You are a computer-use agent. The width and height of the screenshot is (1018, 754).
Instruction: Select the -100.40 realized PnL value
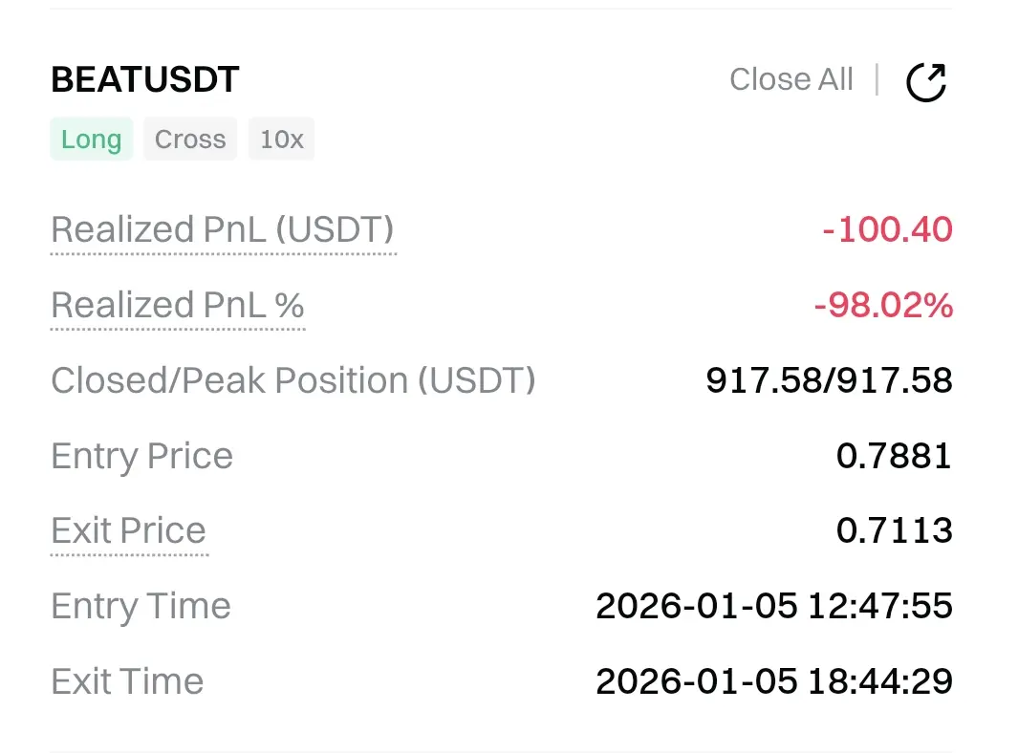click(887, 230)
